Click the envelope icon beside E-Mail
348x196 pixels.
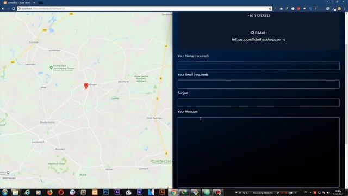[x=252, y=33]
